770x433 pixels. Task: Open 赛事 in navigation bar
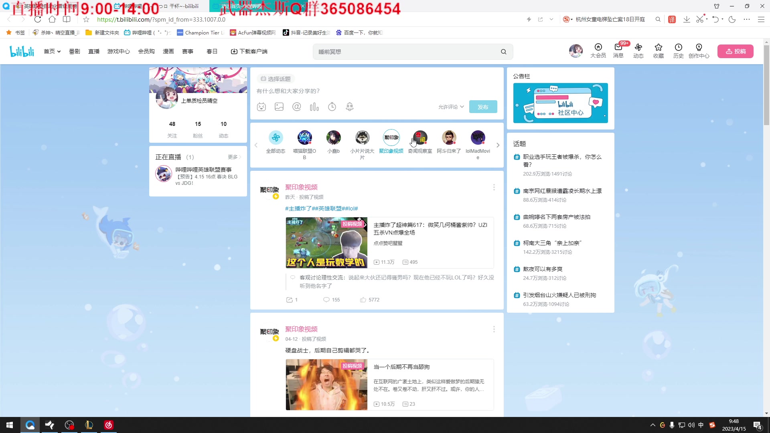coord(188,51)
